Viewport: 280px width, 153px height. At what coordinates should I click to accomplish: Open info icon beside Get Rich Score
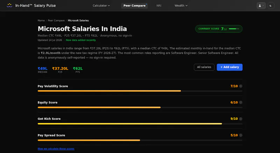click(241, 119)
